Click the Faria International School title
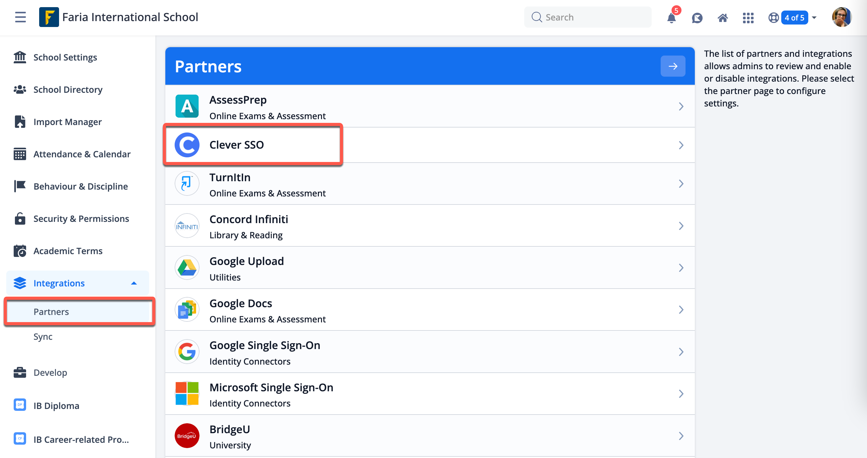This screenshot has width=867, height=458. pos(130,17)
